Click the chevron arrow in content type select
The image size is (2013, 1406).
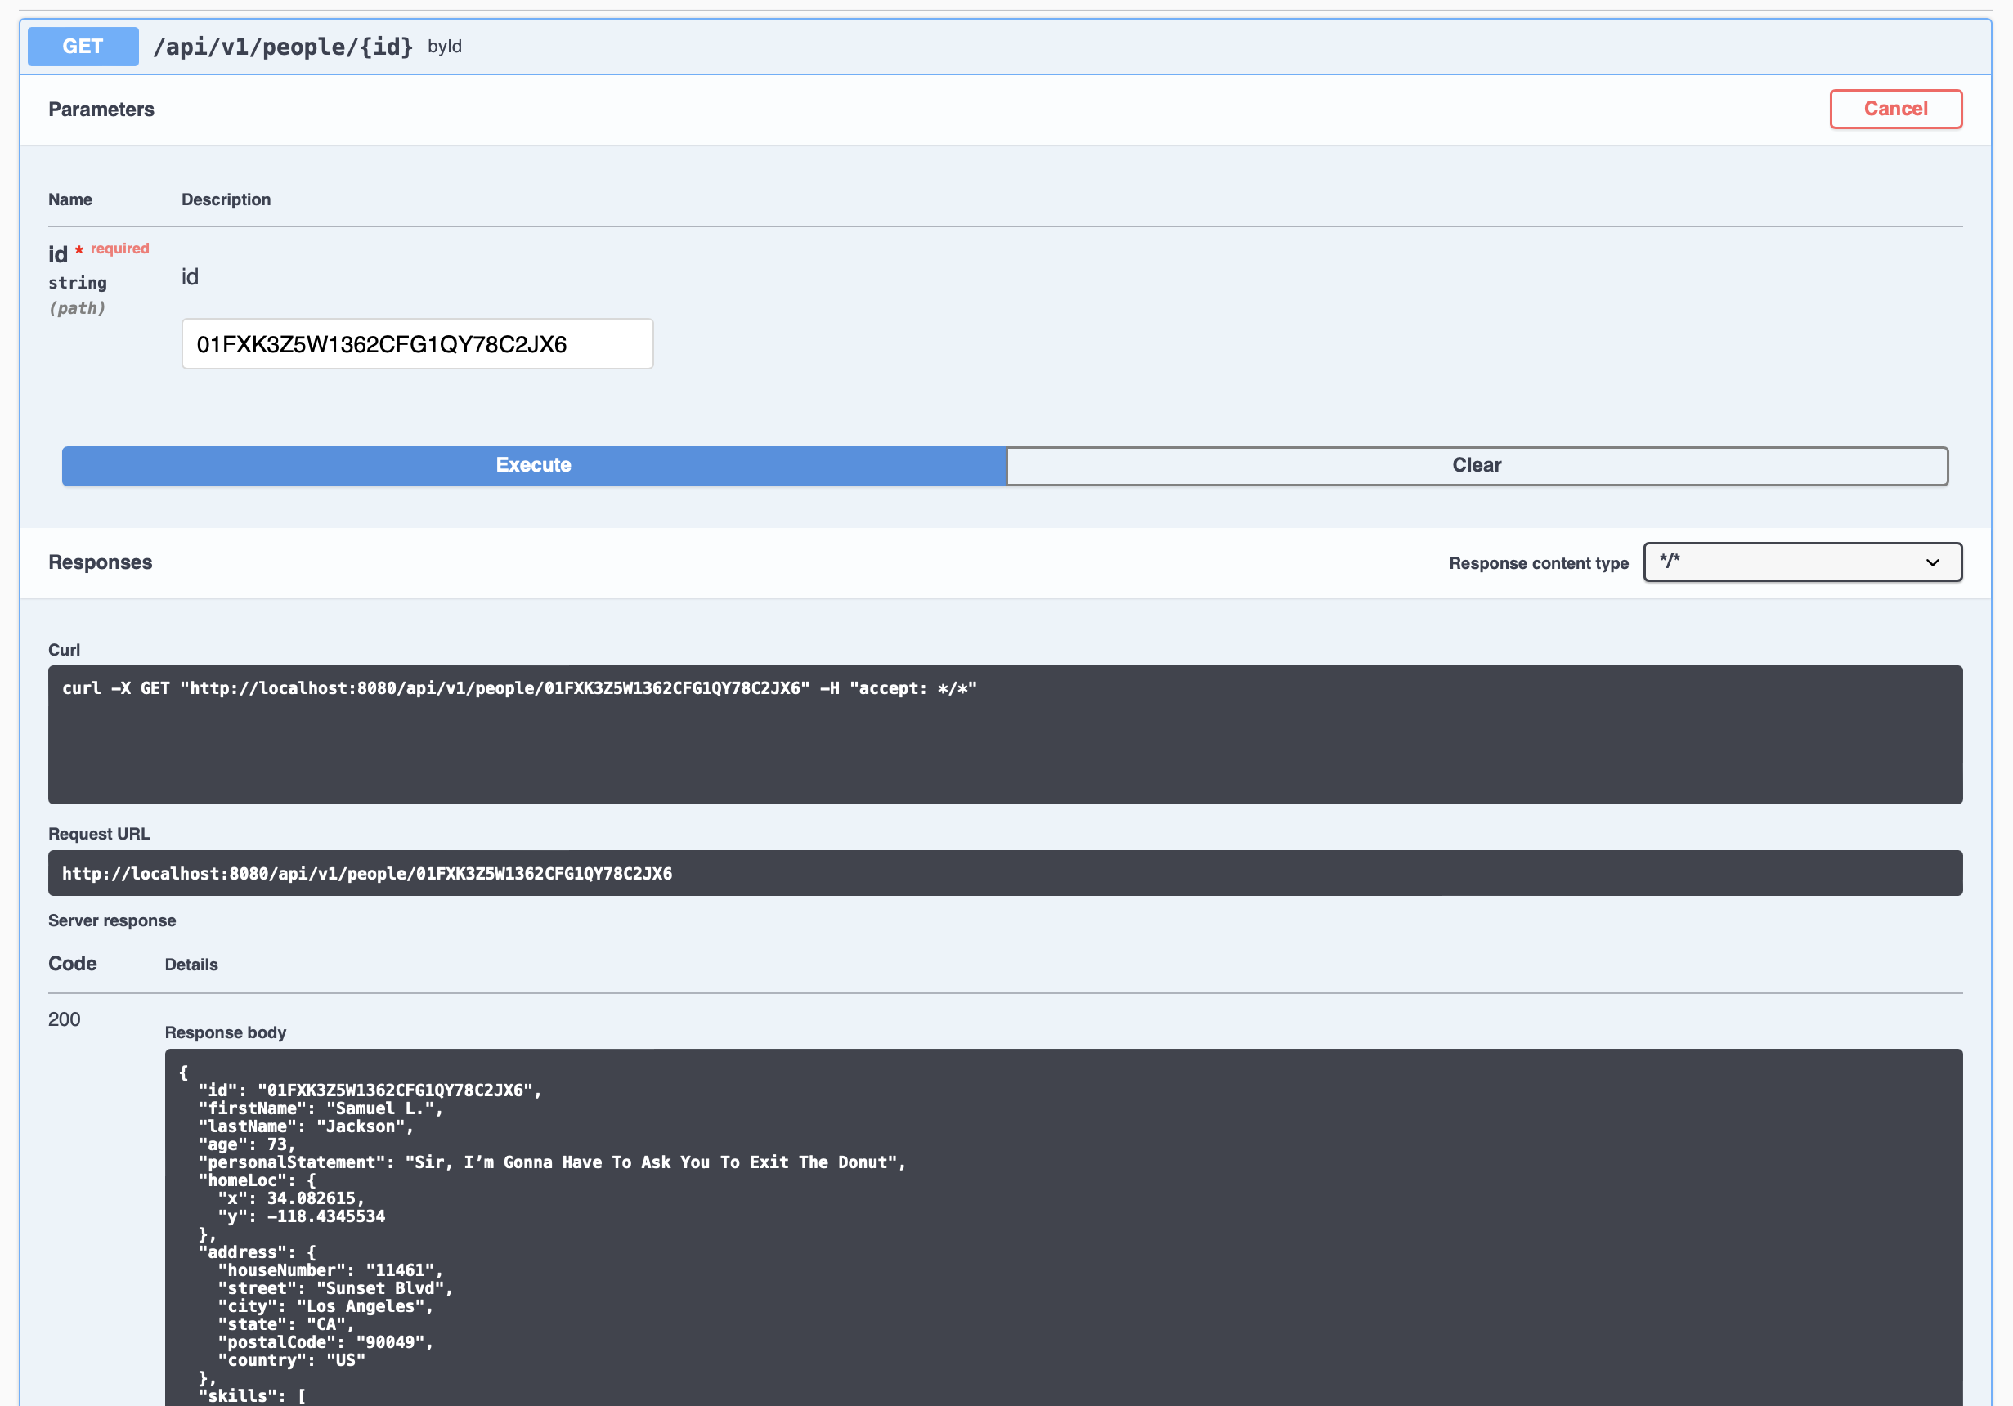pyautogui.click(x=1932, y=562)
